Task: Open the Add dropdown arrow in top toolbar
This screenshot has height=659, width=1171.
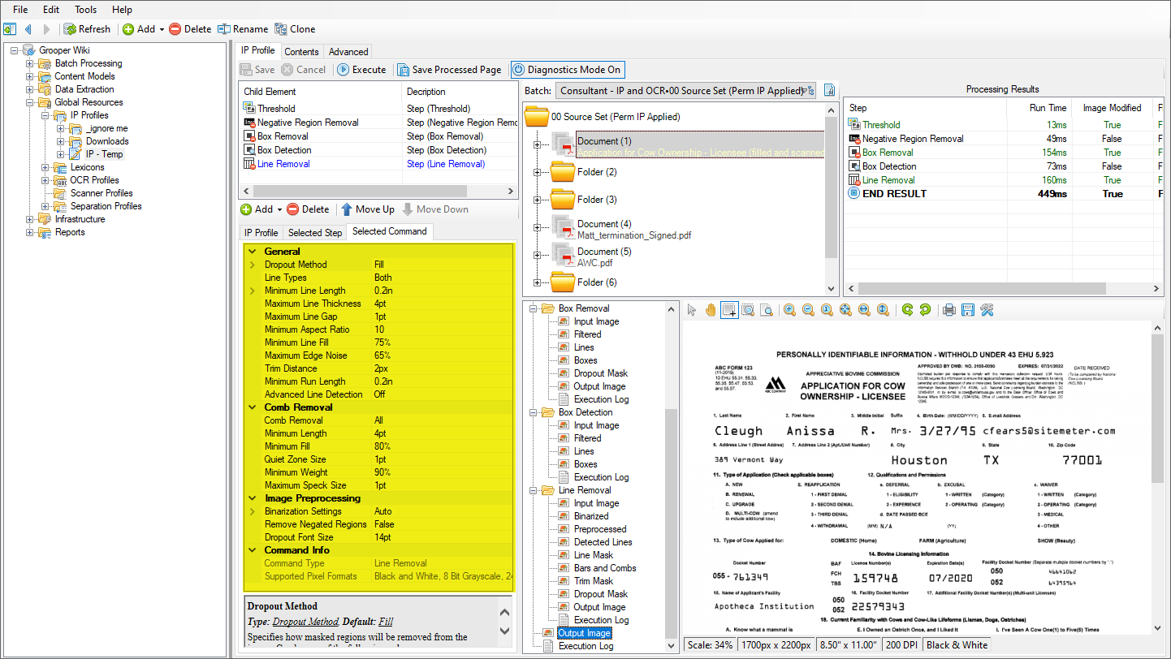Action: point(162,29)
